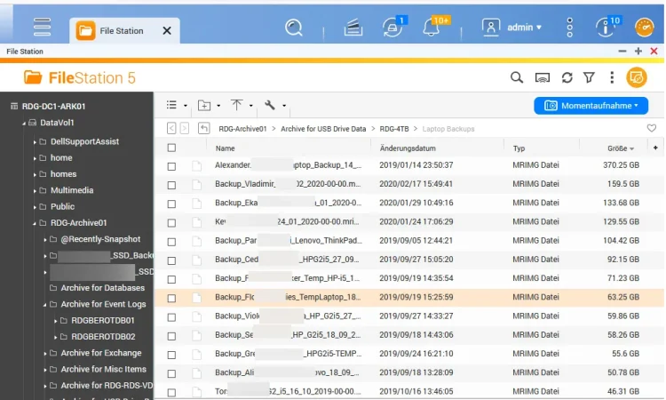
Task: Click the refresh icon in File Station
Action: [567, 78]
